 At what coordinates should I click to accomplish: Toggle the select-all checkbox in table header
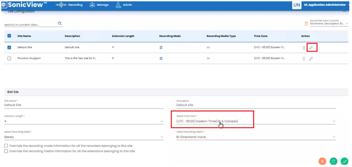tap(9, 36)
